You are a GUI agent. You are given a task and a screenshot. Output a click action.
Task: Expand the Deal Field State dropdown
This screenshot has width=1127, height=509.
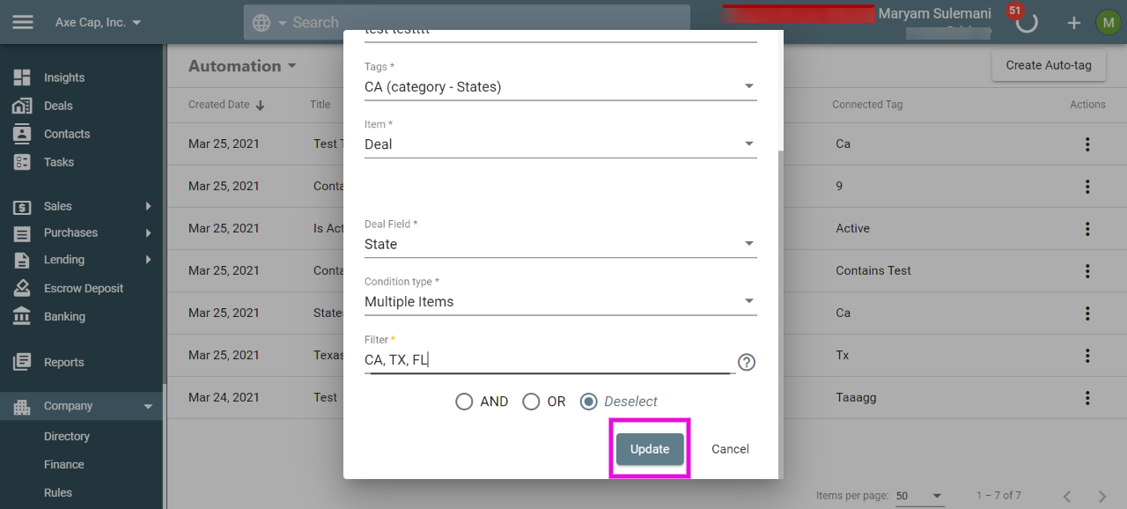click(561, 244)
